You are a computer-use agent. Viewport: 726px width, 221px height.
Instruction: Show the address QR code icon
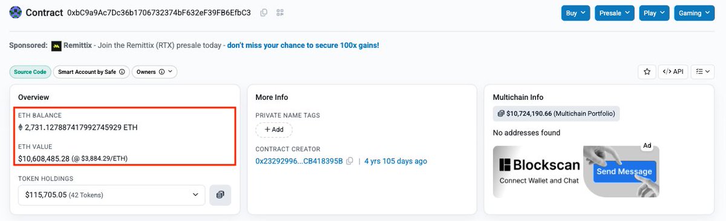coord(280,13)
